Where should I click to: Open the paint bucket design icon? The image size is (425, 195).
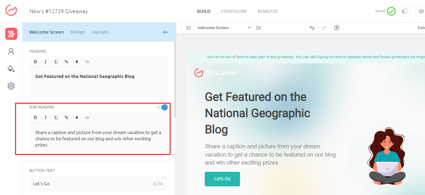tap(11, 69)
